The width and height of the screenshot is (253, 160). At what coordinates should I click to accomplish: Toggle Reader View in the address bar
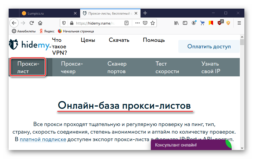coord(127,23)
